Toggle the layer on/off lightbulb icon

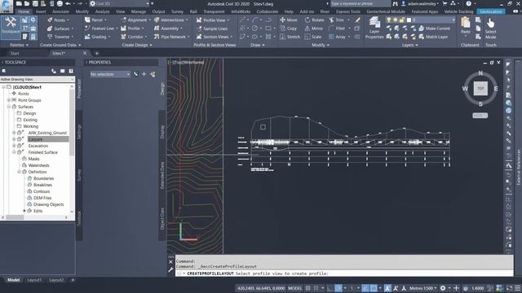(x=388, y=20)
